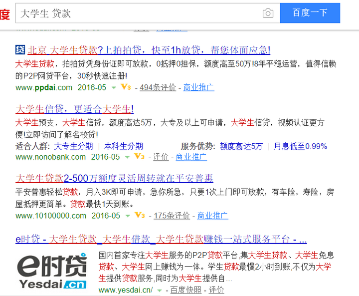Click the 额度高达5万 sublink
The width and height of the screenshot is (359, 296).
click(x=241, y=146)
